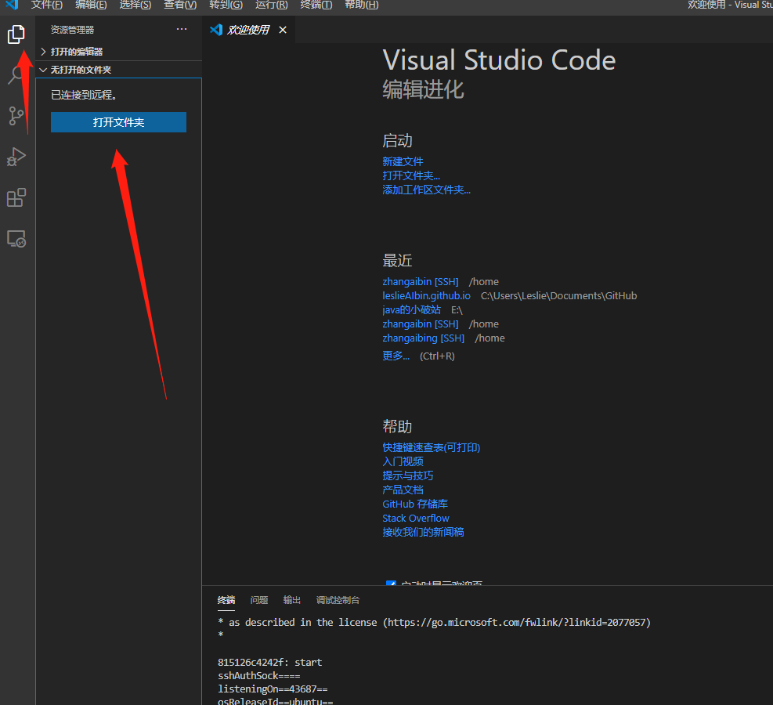Open first recent zhangaibin [SSH] link
The image size is (773, 705).
(421, 281)
